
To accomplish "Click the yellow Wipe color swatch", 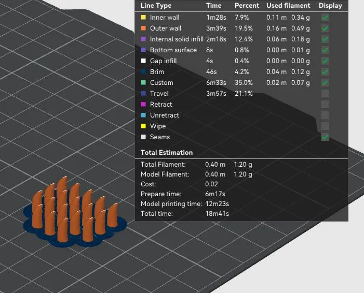I will 143,126.
